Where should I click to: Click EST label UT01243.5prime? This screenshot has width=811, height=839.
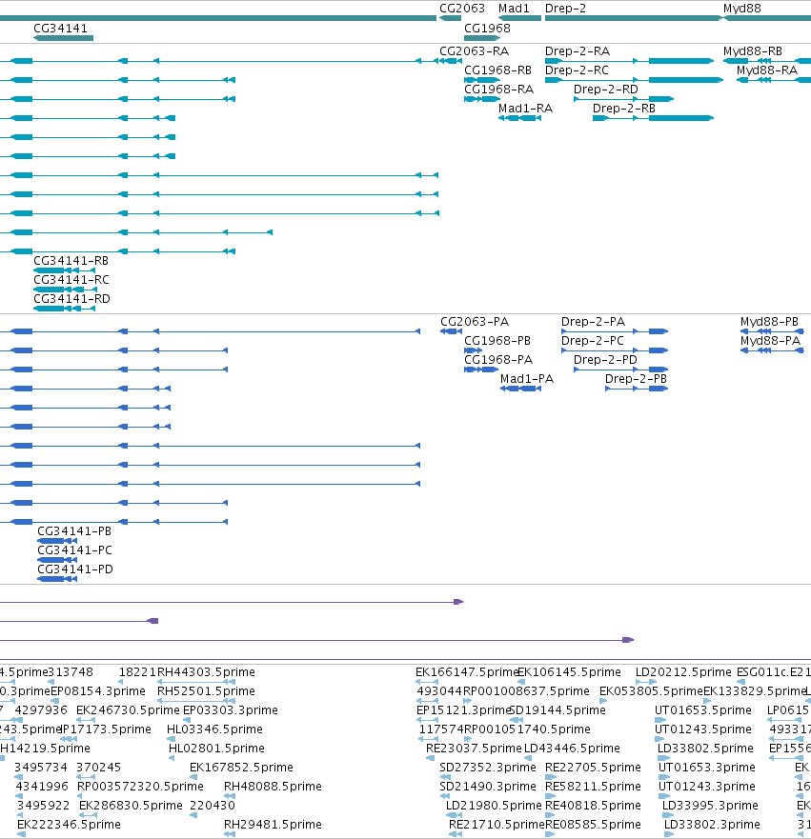tap(703, 729)
